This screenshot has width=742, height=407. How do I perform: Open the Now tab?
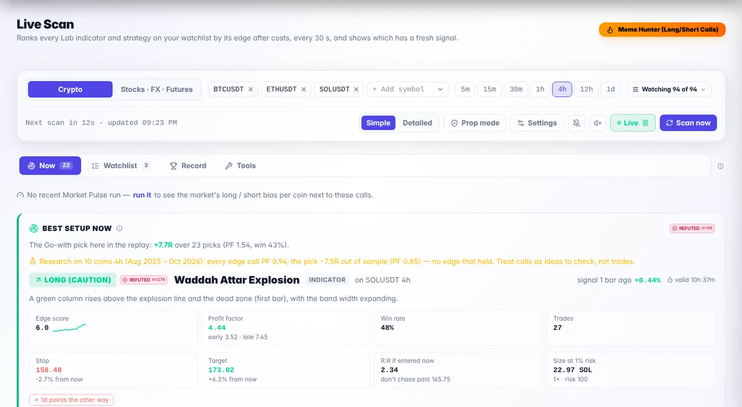pos(50,165)
